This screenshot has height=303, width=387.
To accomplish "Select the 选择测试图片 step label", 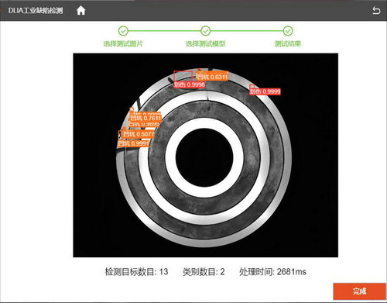I will [123, 43].
